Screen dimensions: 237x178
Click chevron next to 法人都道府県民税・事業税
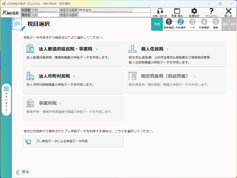(97, 49)
